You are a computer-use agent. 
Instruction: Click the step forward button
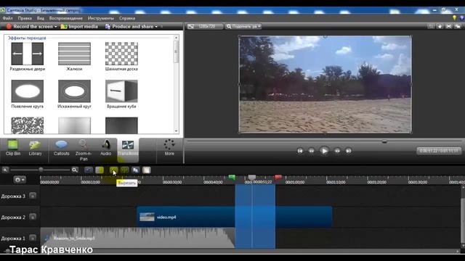point(337,151)
